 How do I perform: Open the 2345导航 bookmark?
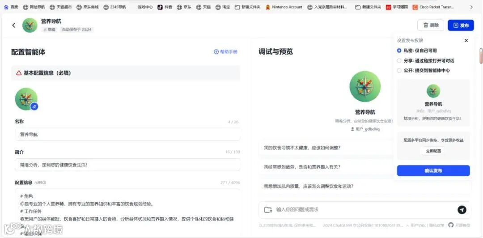coord(115,7)
